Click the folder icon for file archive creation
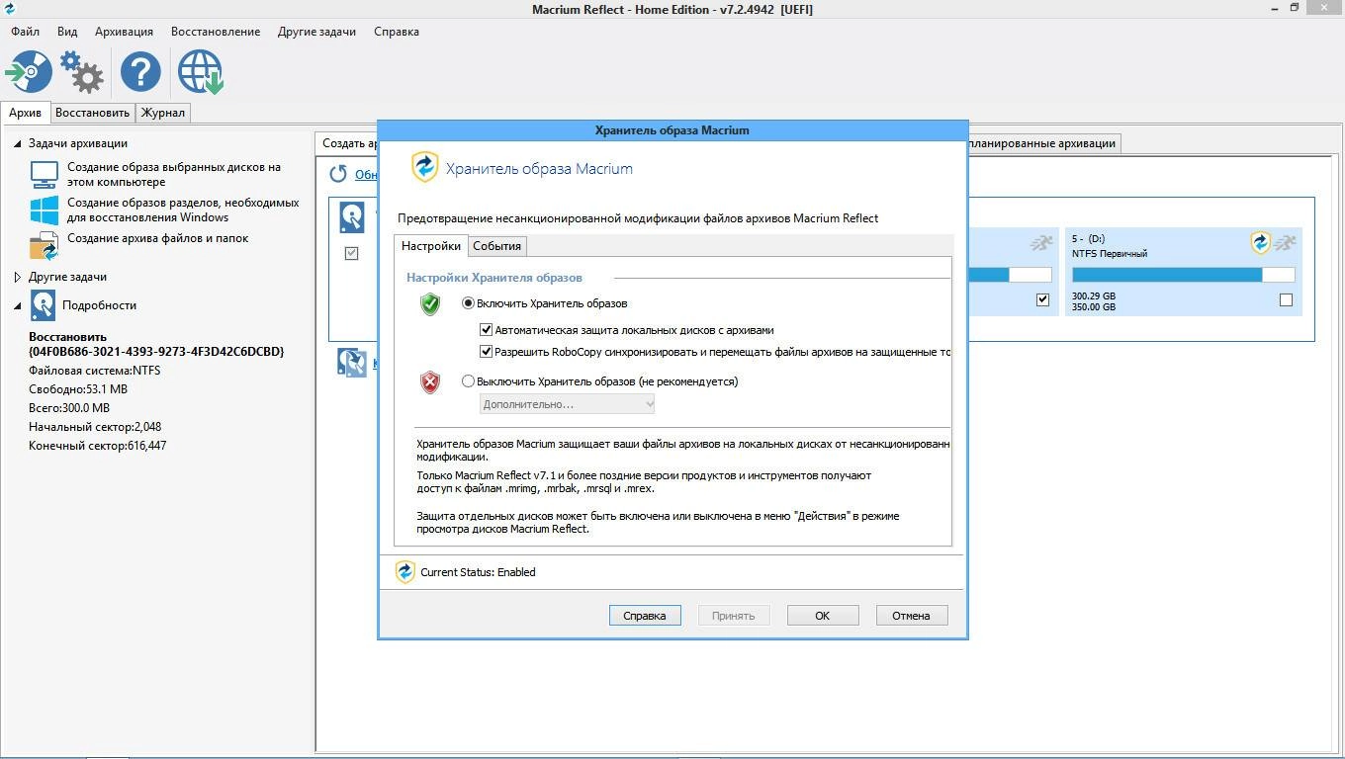This screenshot has height=759, width=1345. click(x=45, y=246)
